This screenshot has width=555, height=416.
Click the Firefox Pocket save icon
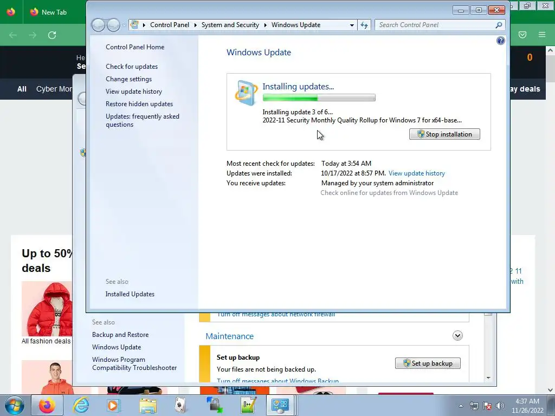(522, 35)
